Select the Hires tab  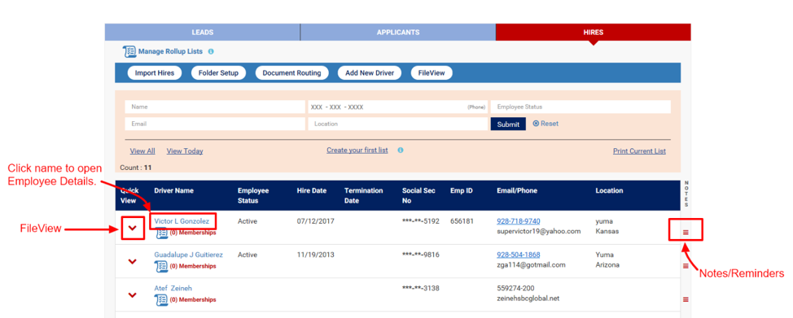(594, 32)
